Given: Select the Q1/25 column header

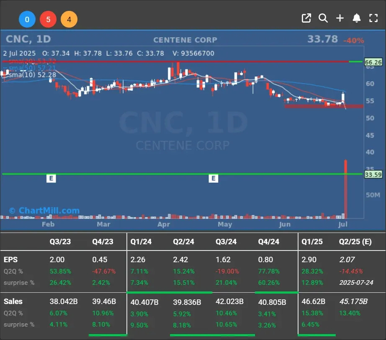Looking at the screenshot, I should tap(312, 242).
